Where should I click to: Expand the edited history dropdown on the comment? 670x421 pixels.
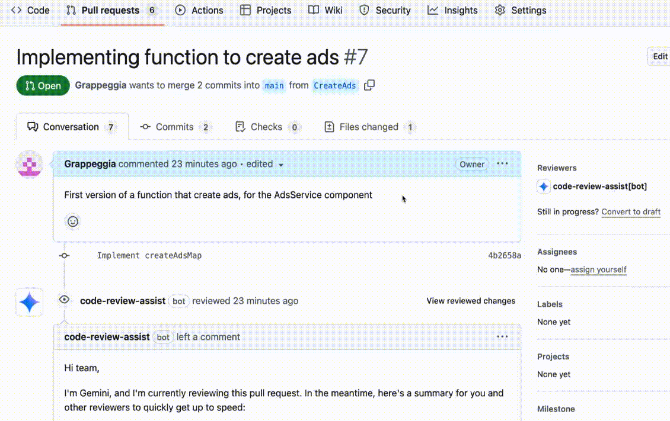tap(280, 164)
